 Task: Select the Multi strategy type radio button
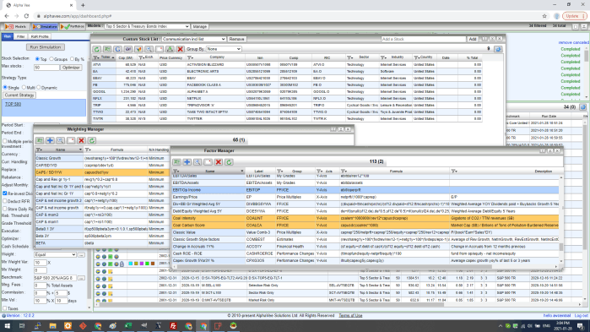point(24,87)
